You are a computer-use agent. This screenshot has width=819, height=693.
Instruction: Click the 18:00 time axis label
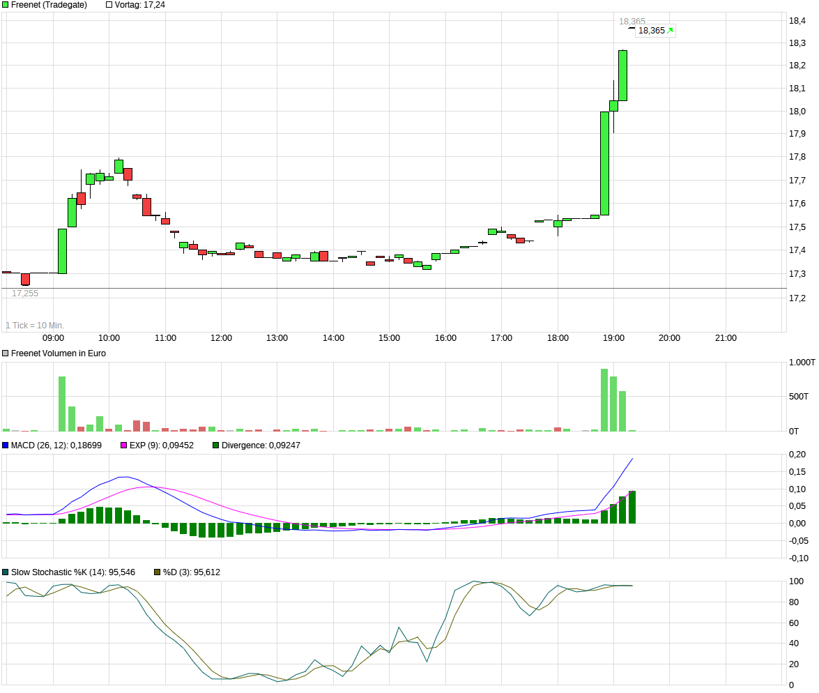(558, 338)
